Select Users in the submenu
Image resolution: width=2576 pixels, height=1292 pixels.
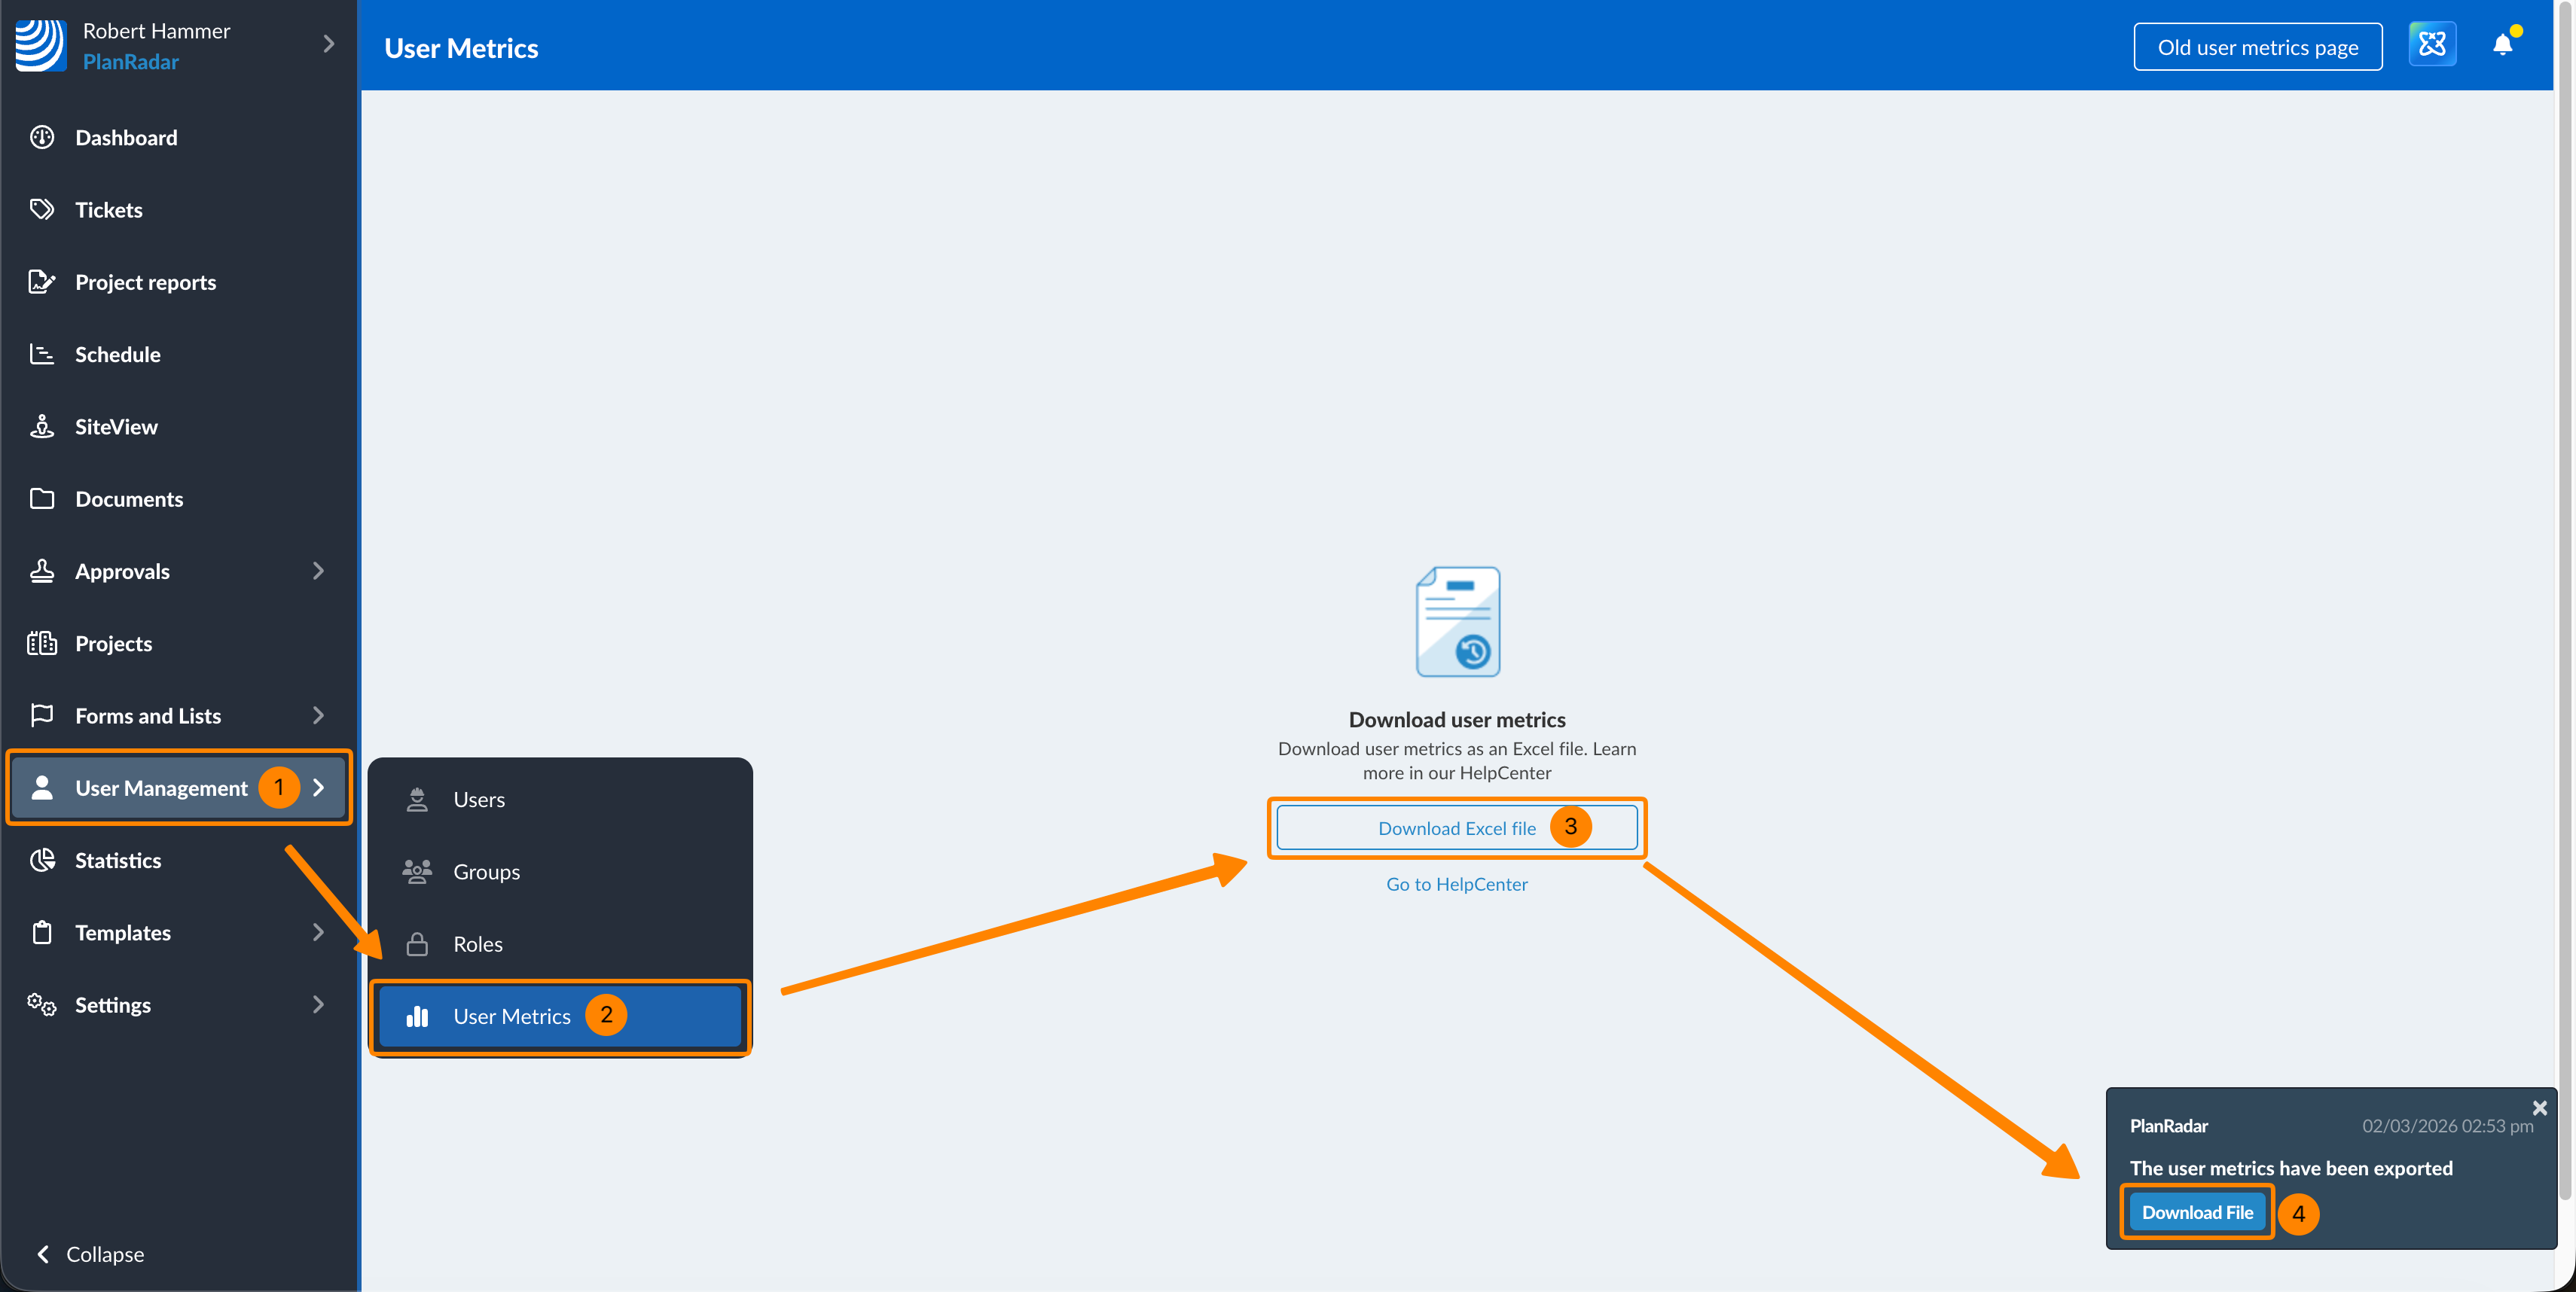pos(478,800)
